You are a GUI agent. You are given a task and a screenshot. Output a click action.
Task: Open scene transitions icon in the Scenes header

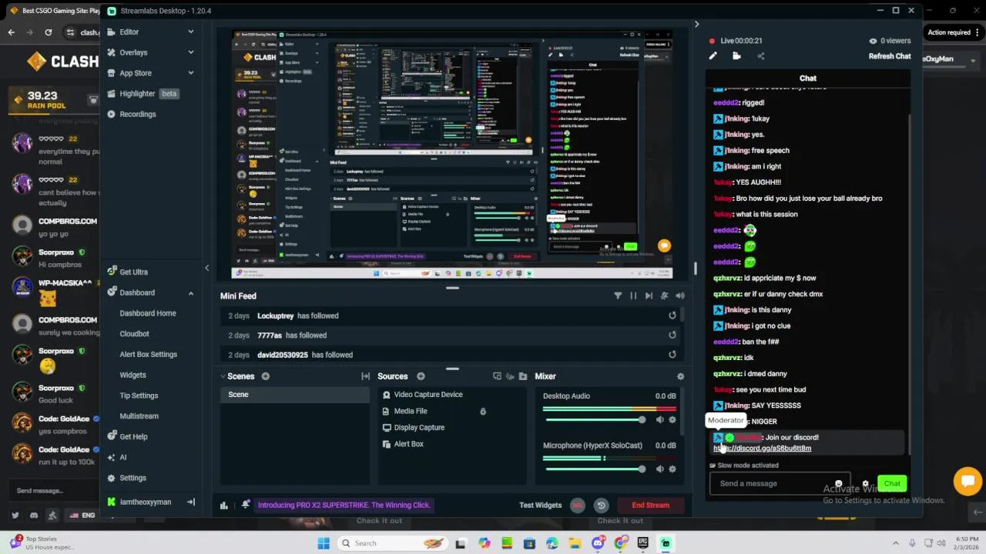coord(365,376)
